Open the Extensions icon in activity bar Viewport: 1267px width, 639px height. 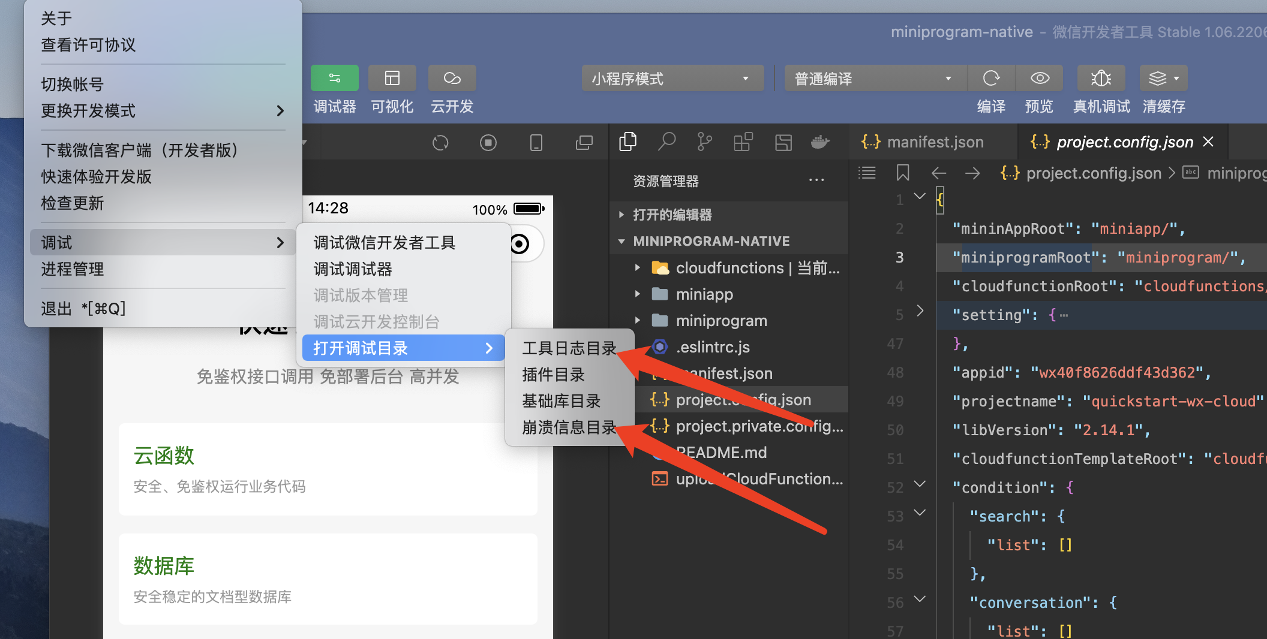(743, 141)
